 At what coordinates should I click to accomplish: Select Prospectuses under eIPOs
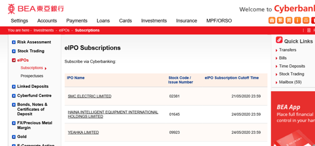[x=32, y=76]
